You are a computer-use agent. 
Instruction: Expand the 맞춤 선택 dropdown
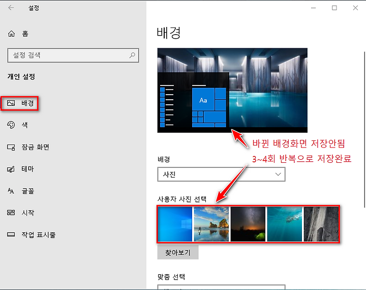pos(221,287)
